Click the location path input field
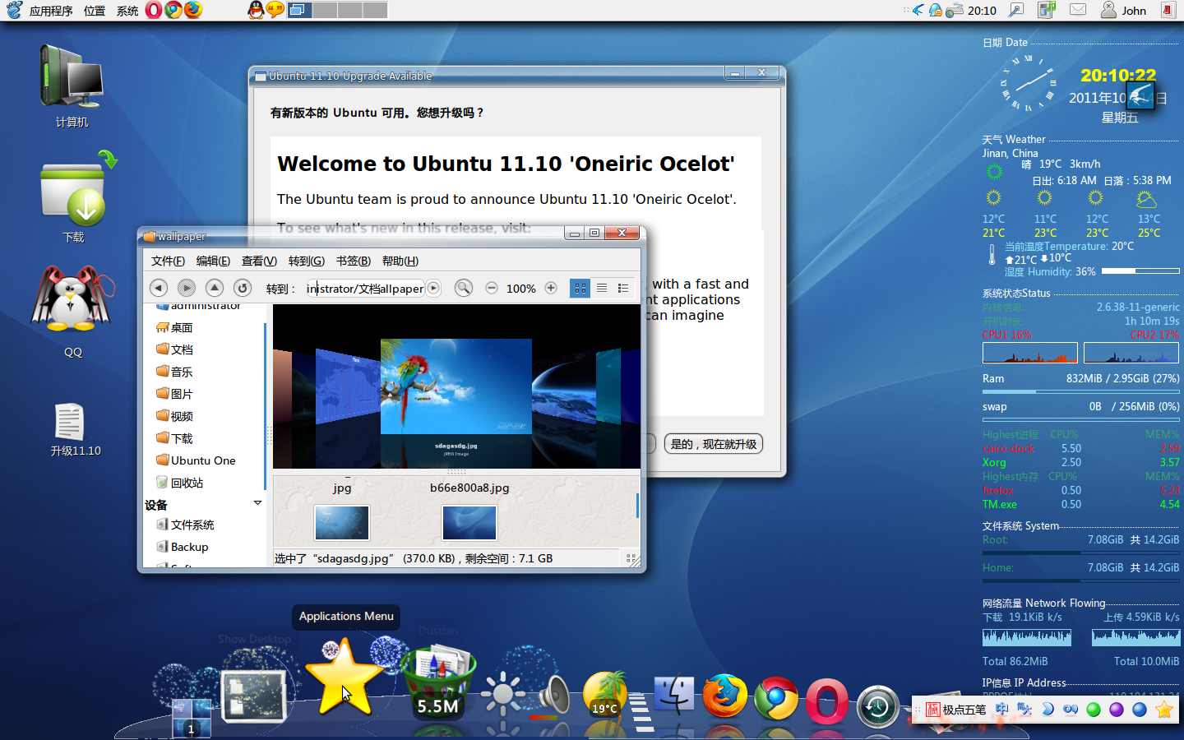1184x740 pixels. coord(365,289)
